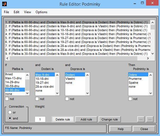Select rule 2 with Doprava is Vlastni
This screenshot has width=160, height=136.
(78, 26)
